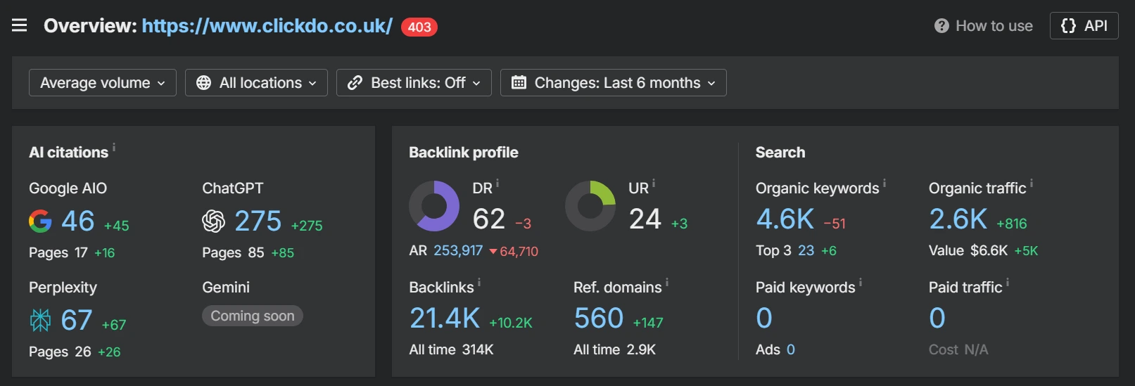
Task: Open Google AIO citations value 46
Action: tap(78, 221)
